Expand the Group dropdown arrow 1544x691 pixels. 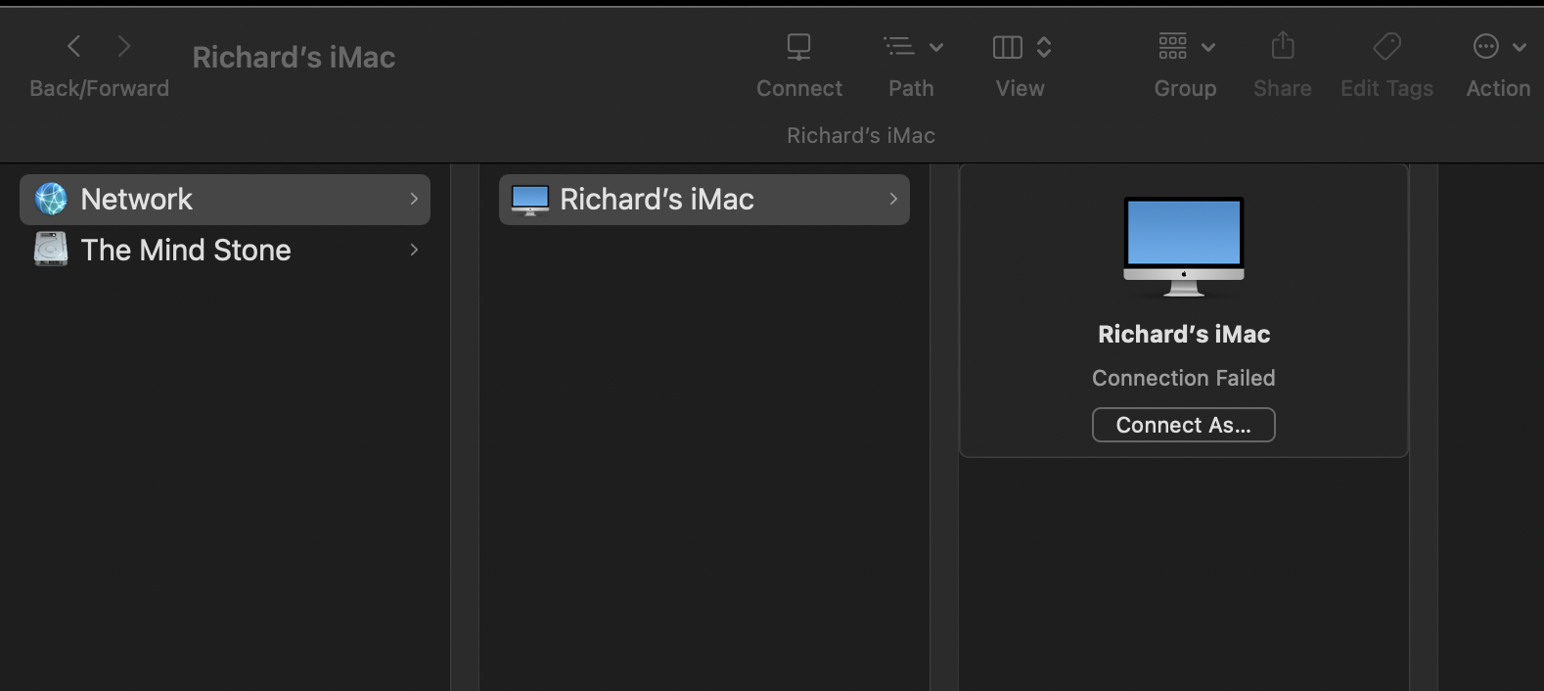[x=1208, y=47]
